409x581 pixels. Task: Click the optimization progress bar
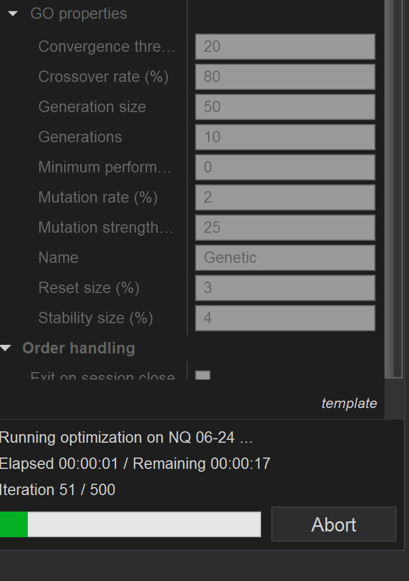point(130,524)
